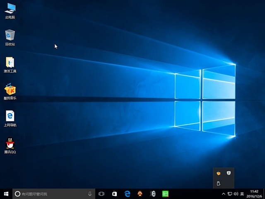Image resolution: width=265 pixels, height=199 pixels.
Task: Open Microsoft Edge from the taskbar
Action: pyautogui.click(x=128, y=194)
